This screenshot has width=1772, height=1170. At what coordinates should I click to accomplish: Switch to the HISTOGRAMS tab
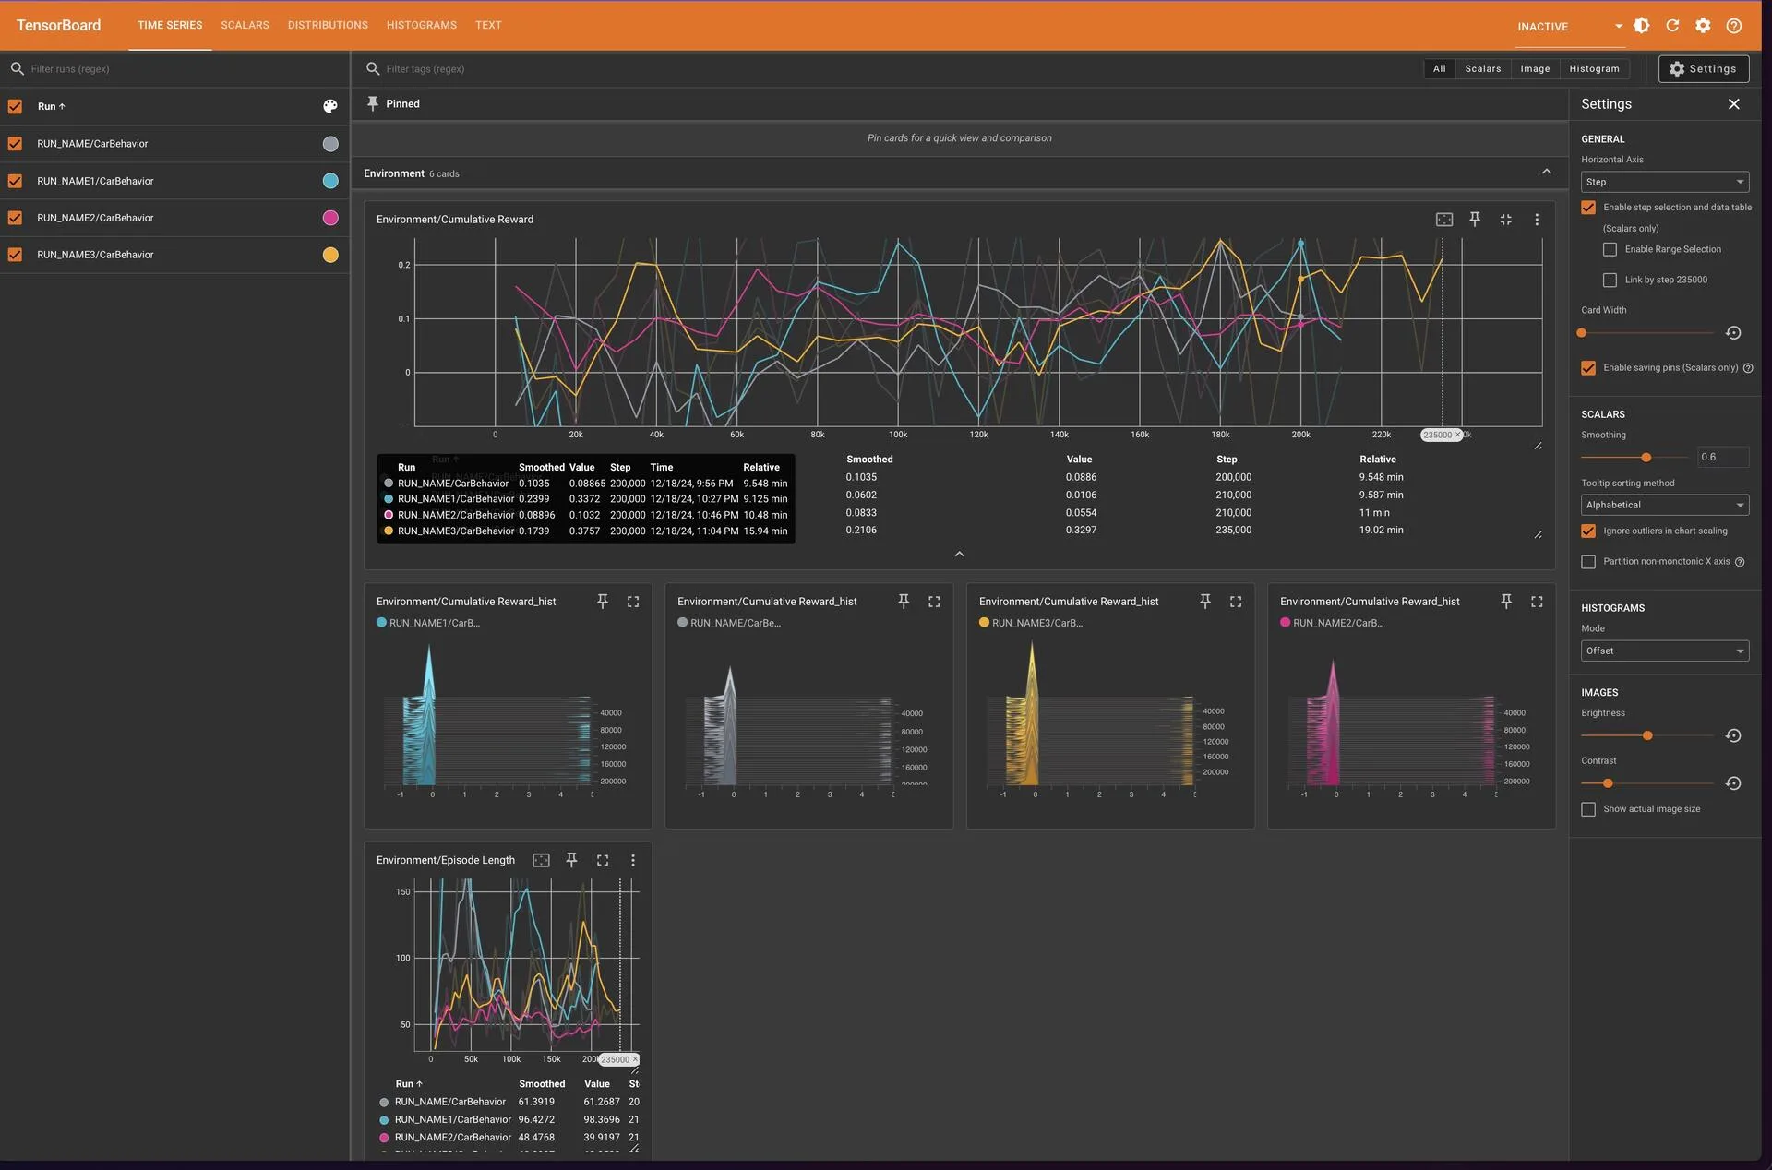click(422, 25)
